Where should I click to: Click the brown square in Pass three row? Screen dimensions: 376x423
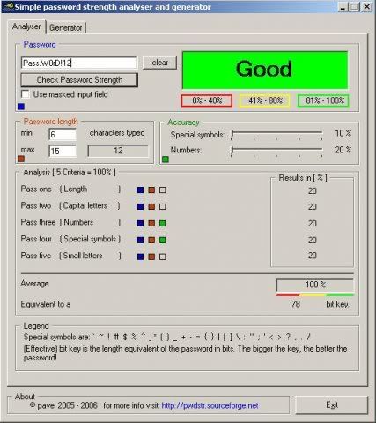point(151,224)
